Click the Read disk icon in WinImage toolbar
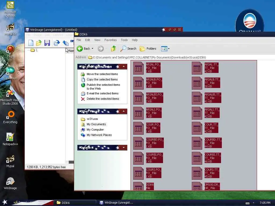This screenshot has width=275, height=206. pyautogui.click(x=57, y=43)
